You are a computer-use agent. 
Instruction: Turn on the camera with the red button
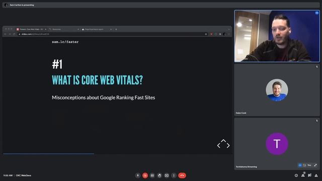pyautogui.click(x=145, y=175)
